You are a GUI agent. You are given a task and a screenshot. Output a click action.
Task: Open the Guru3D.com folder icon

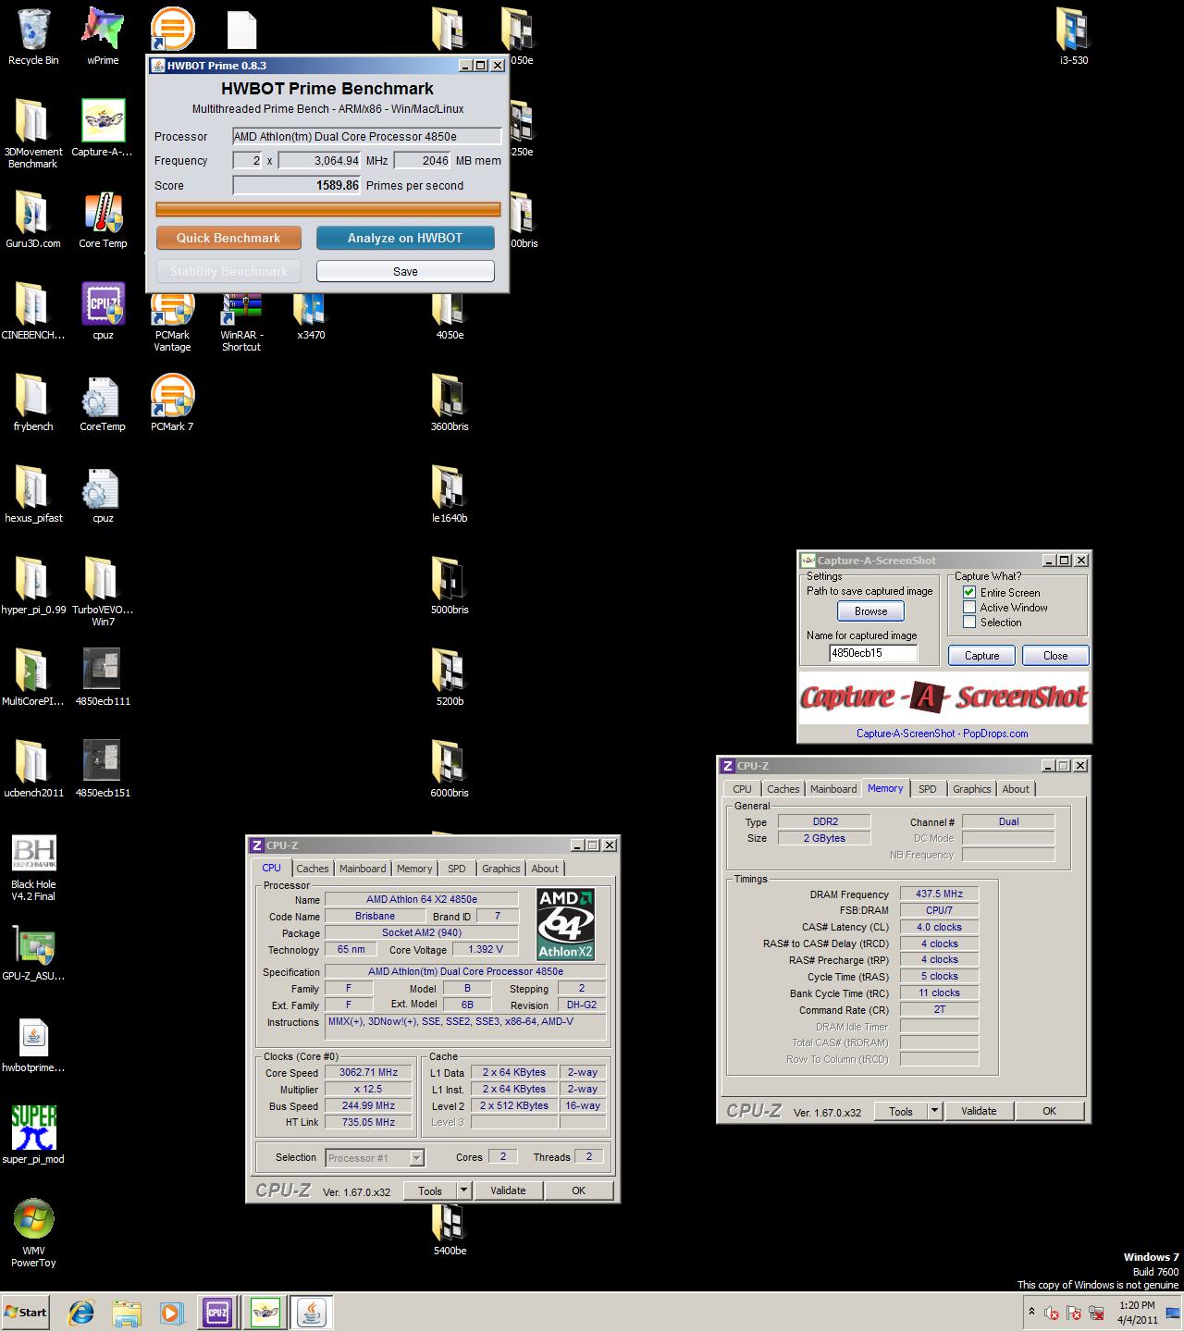[33, 213]
